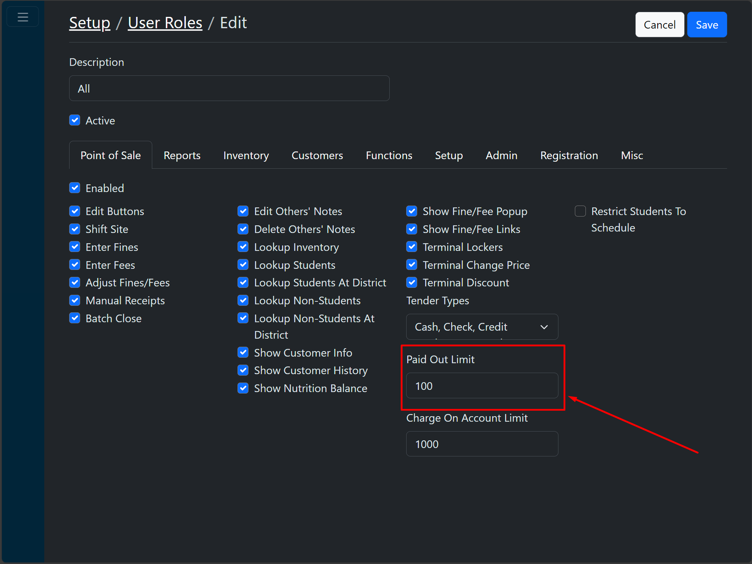Toggle the Enabled checkbox
The image size is (752, 564).
point(75,188)
